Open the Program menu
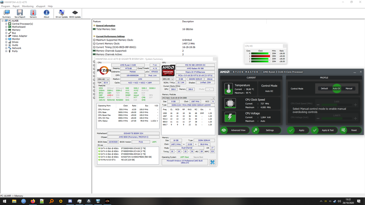This screenshot has width=365, height=205. 6,6
